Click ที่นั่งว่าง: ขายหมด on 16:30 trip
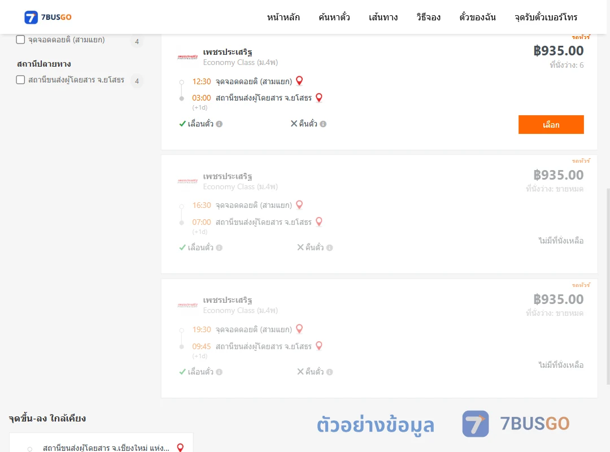610x452 pixels. tap(555, 189)
